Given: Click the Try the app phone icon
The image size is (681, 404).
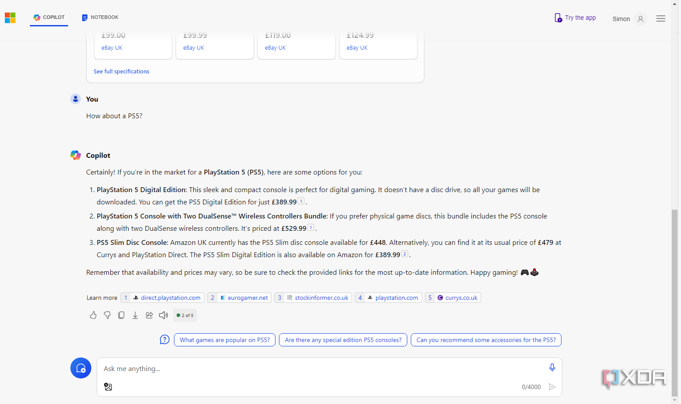Looking at the screenshot, I should (558, 18).
